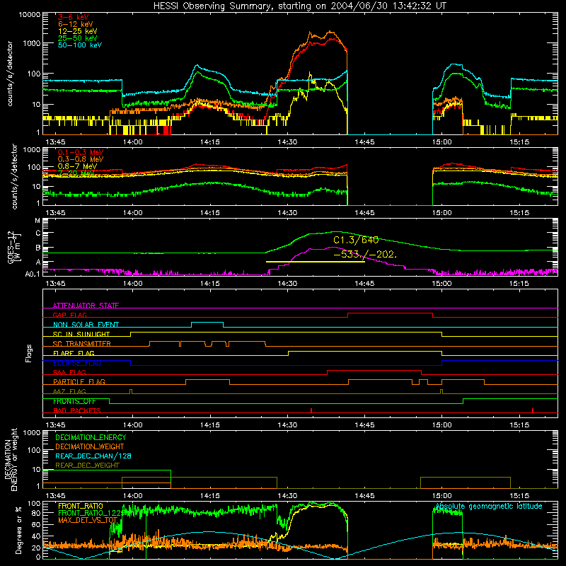This screenshot has width=566, height=566.
Task: Select the BAD_PACKETS flag label
Action: tap(77, 410)
